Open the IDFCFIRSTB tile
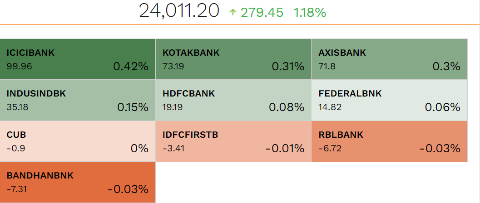480x203 pixels. (x=233, y=141)
